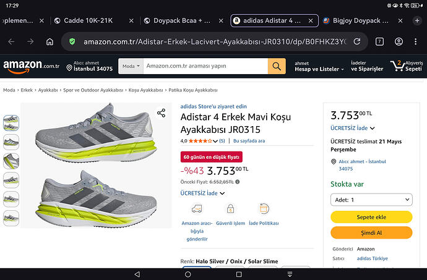Open the new tab plus button

[417, 20]
